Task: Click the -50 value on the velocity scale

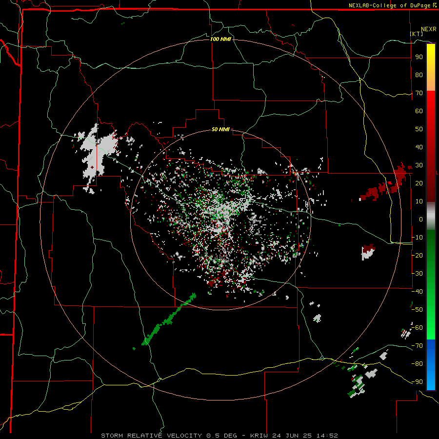Action: coord(417,310)
